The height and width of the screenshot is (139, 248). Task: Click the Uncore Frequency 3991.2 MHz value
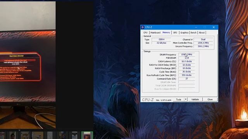203,46
